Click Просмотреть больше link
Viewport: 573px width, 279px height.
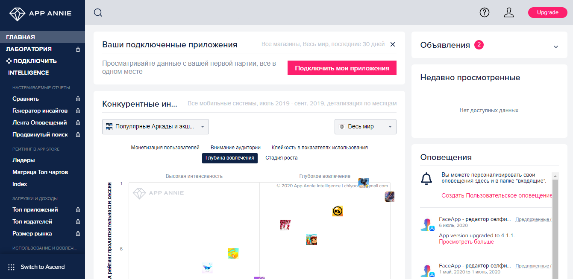tap(466, 242)
